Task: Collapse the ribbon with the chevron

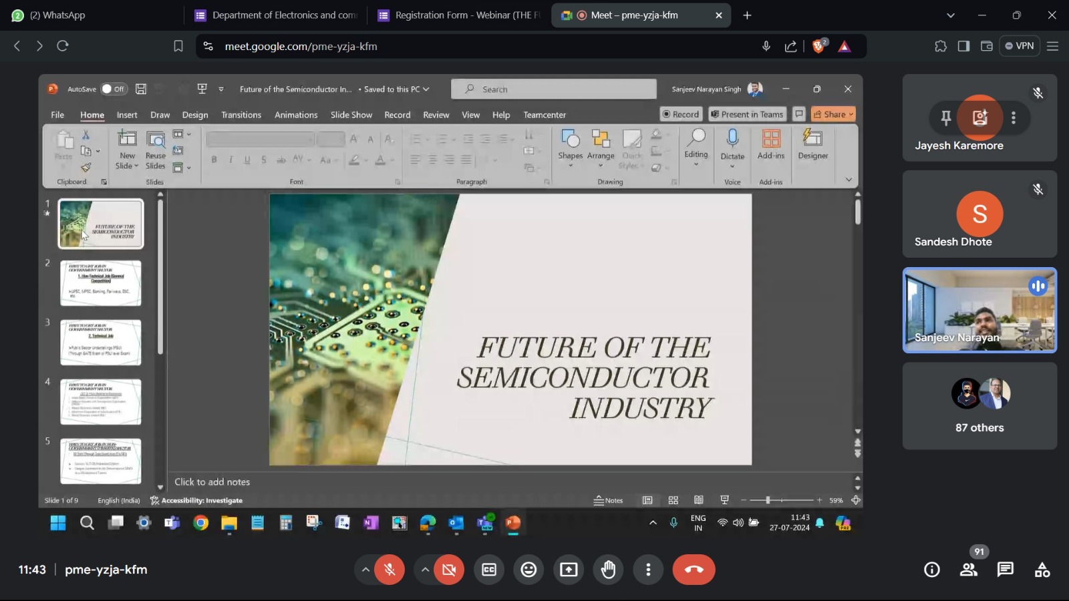Action: [849, 179]
